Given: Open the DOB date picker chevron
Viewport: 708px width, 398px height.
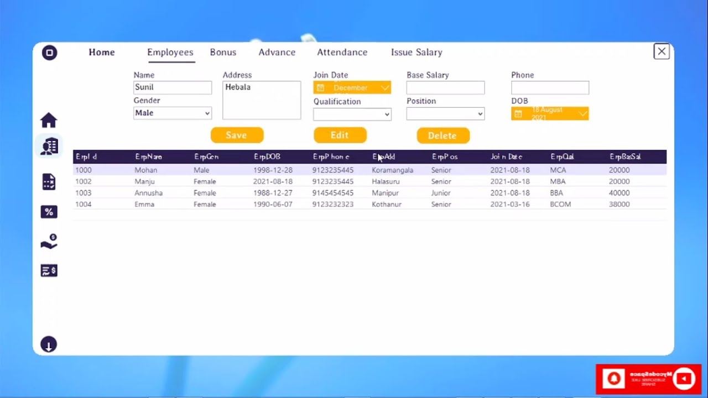Looking at the screenshot, I should [583, 113].
